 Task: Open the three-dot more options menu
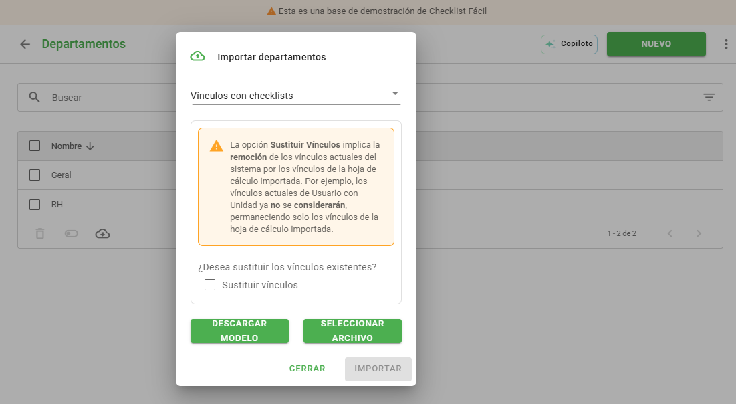coord(726,44)
